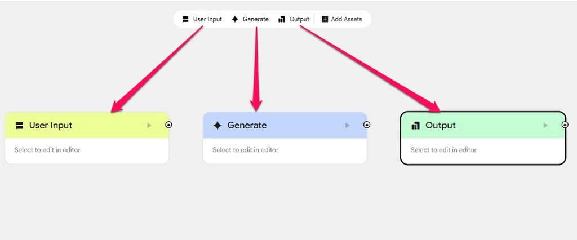Run the User Input node with play arrow
577x240 pixels.
point(149,125)
